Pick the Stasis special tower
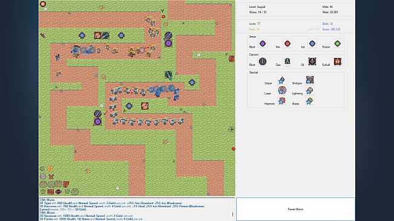Viewport: 394px width, 221px height. (310, 101)
